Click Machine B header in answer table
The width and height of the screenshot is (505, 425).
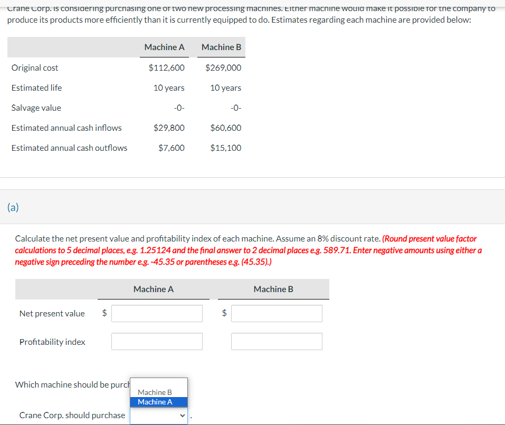[273, 289]
